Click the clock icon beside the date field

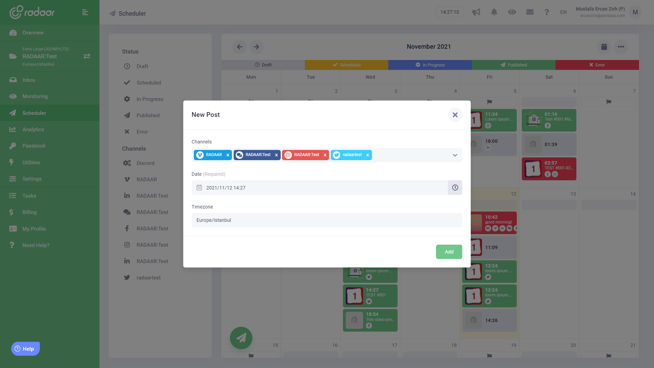455,188
